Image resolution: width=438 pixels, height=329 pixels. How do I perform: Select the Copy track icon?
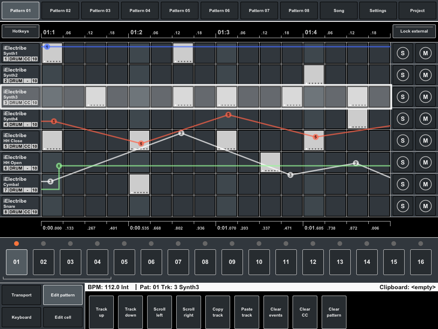(217, 312)
